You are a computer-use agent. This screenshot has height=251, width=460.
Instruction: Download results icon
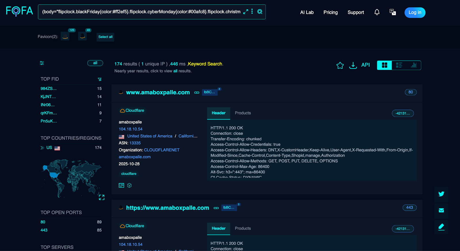353,66
